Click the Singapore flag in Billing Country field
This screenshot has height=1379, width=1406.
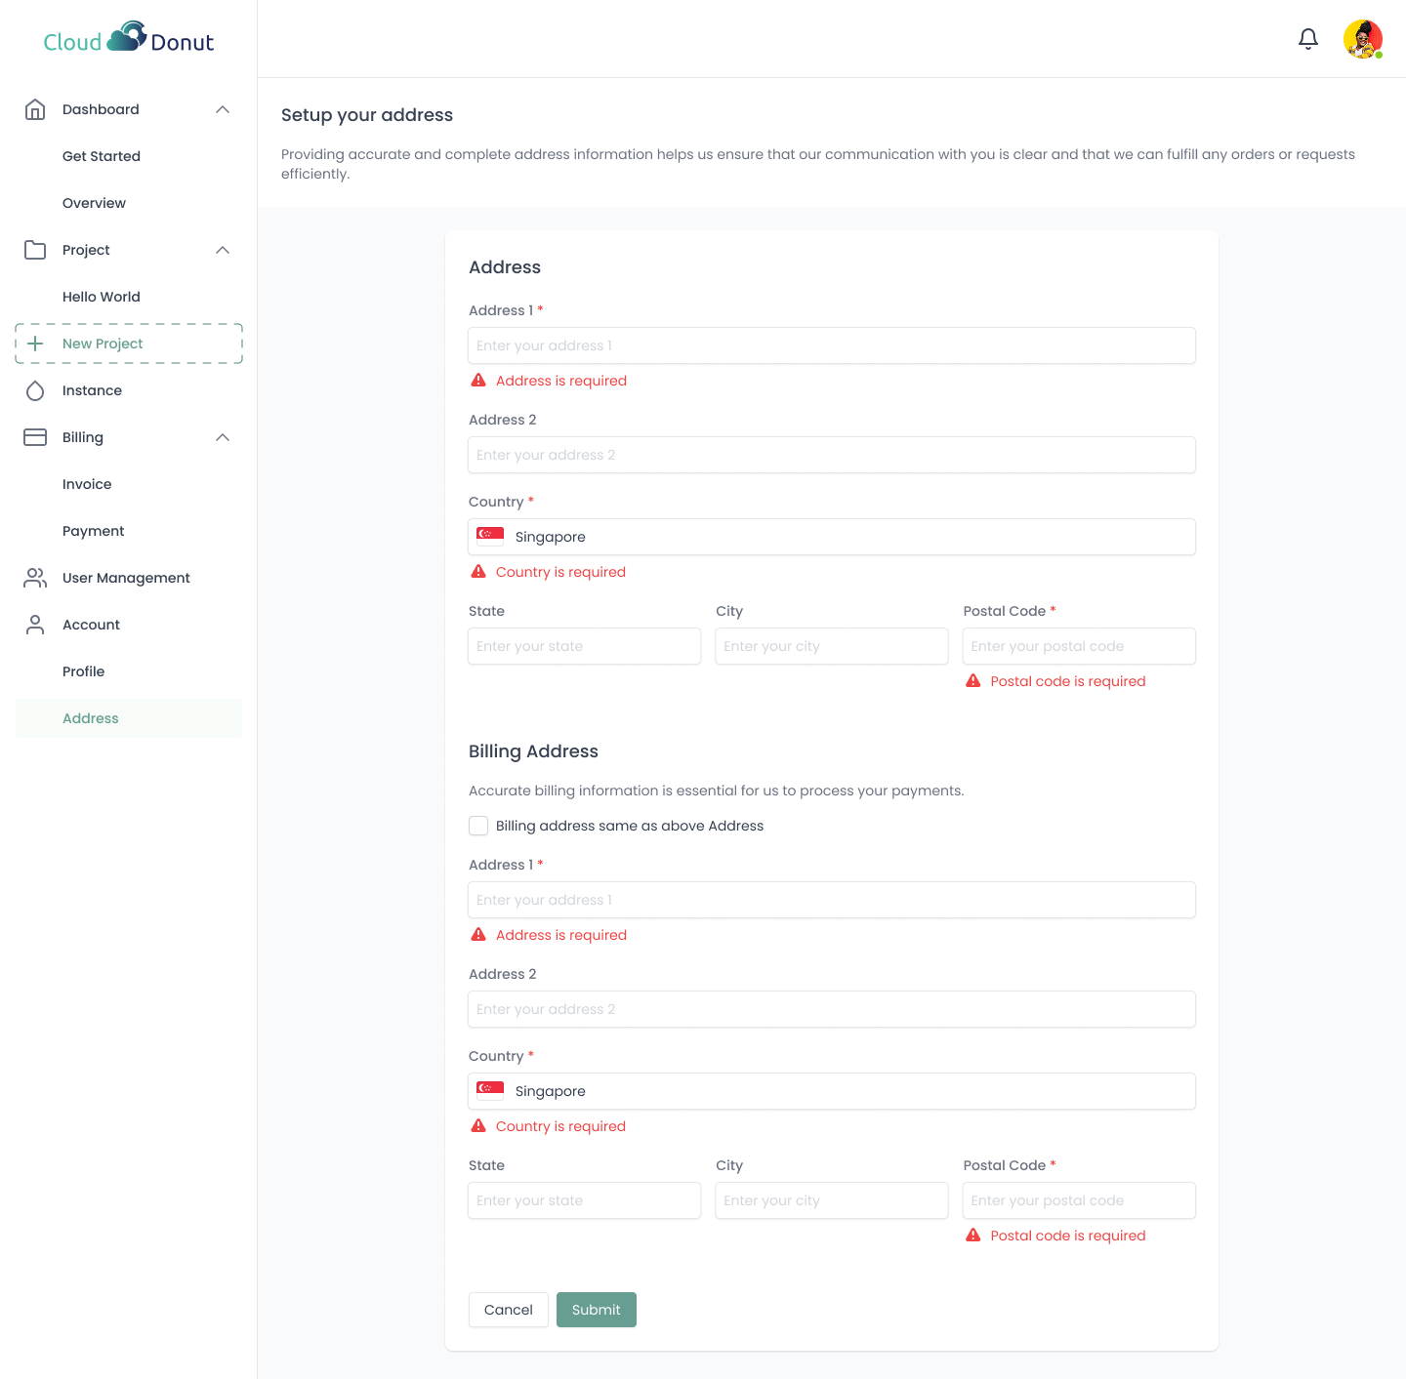pos(490,1089)
